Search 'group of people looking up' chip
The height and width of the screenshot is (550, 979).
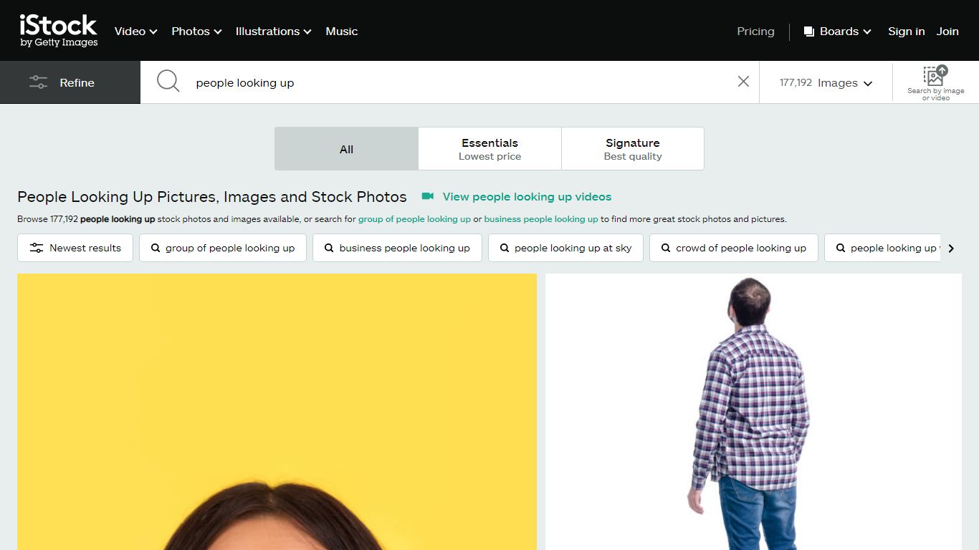click(223, 248)
